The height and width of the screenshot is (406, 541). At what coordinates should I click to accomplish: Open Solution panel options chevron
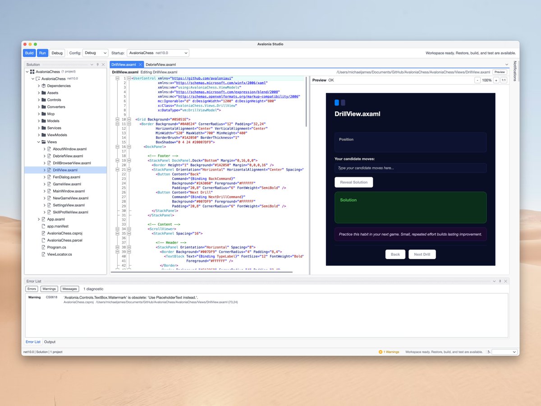point(92,65)
